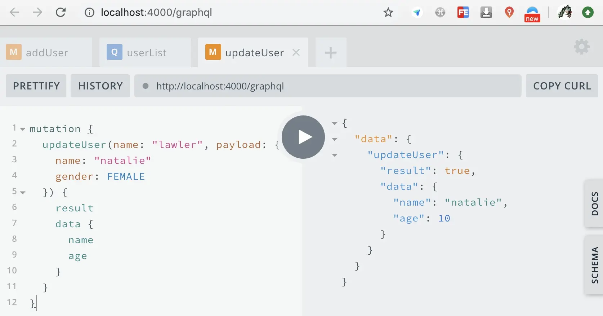Click the age field on line 9
The height and width of the screenshot is (316, 603).
click(78, 256)
